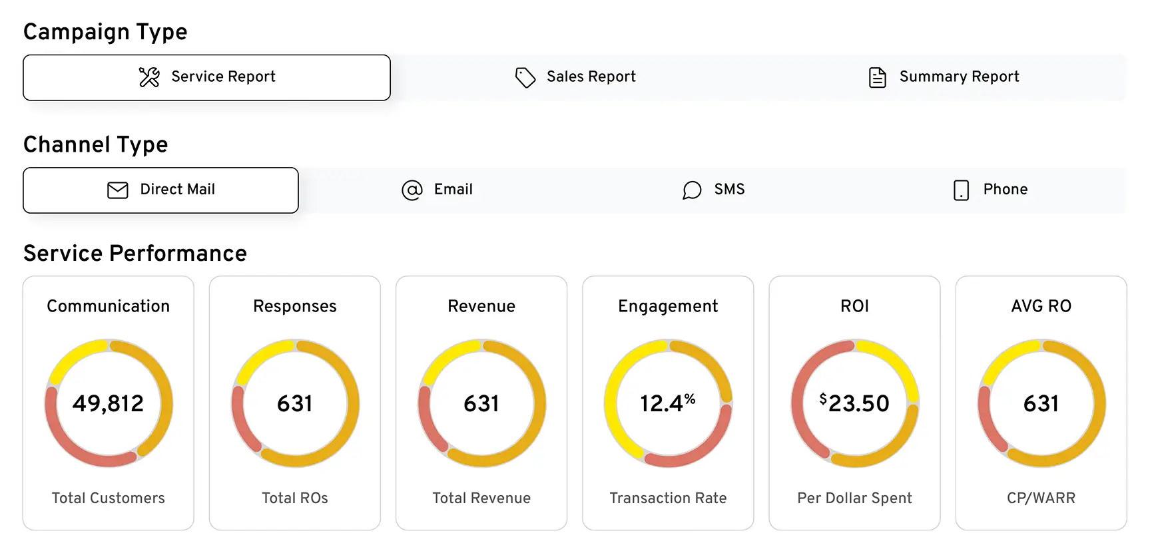The height and width of the screenshot is (553, 1150).
Task: Click the AVG RO CP/WARR card
Action: 1041,403
